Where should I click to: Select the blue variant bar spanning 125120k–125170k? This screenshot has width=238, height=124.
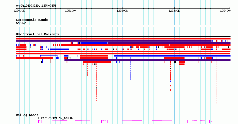coord(94,43)
